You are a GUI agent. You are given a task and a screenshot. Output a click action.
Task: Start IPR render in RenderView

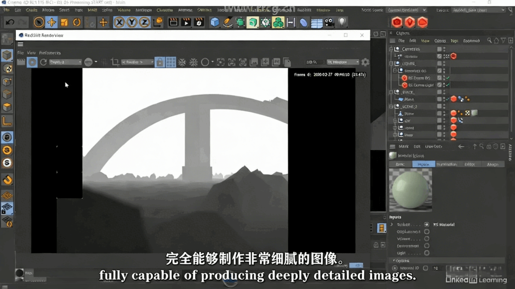pyautogui.click(x=32, y=62)
